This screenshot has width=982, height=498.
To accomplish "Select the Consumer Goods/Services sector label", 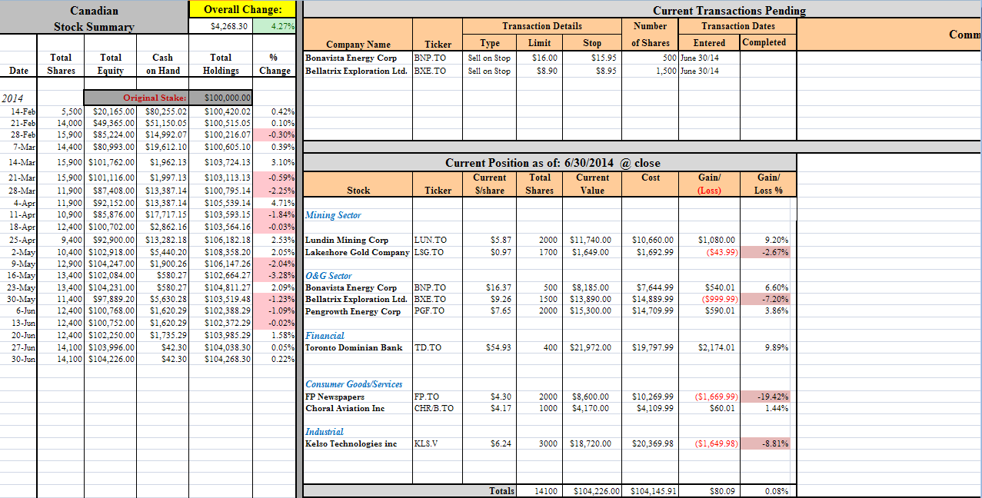I will pyautogui.click(x=354, y=384).
